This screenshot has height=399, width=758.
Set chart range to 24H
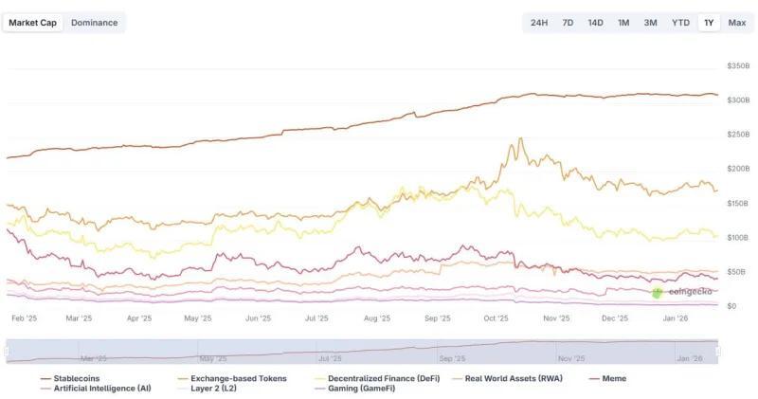point(539,23)
